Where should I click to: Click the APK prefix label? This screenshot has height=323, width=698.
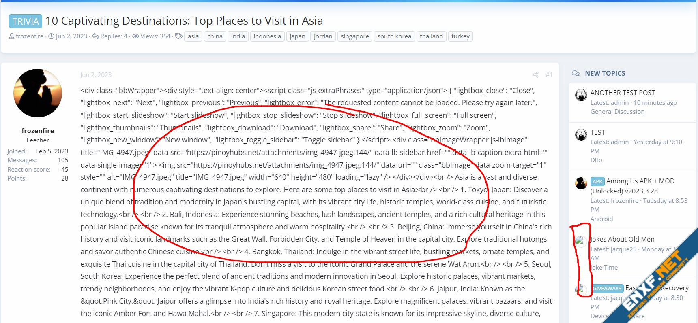click(597, 181)
